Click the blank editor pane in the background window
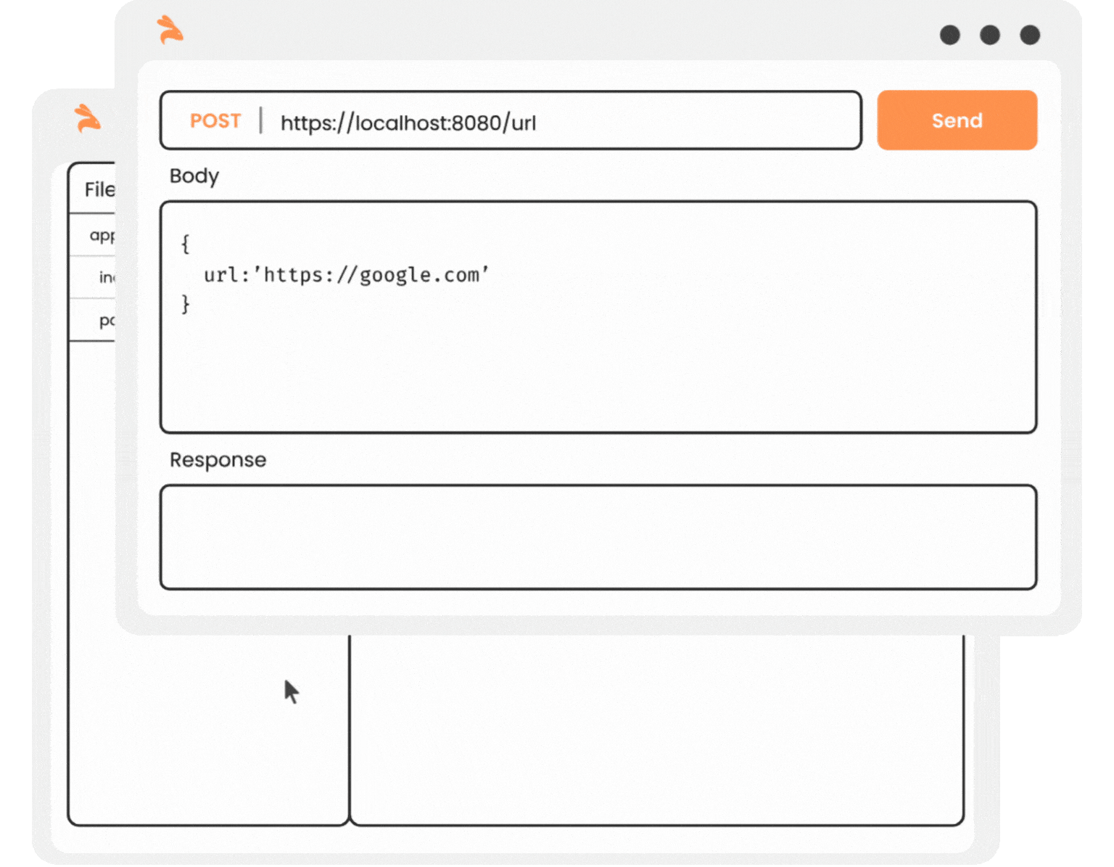 click(x=656, y=729)
